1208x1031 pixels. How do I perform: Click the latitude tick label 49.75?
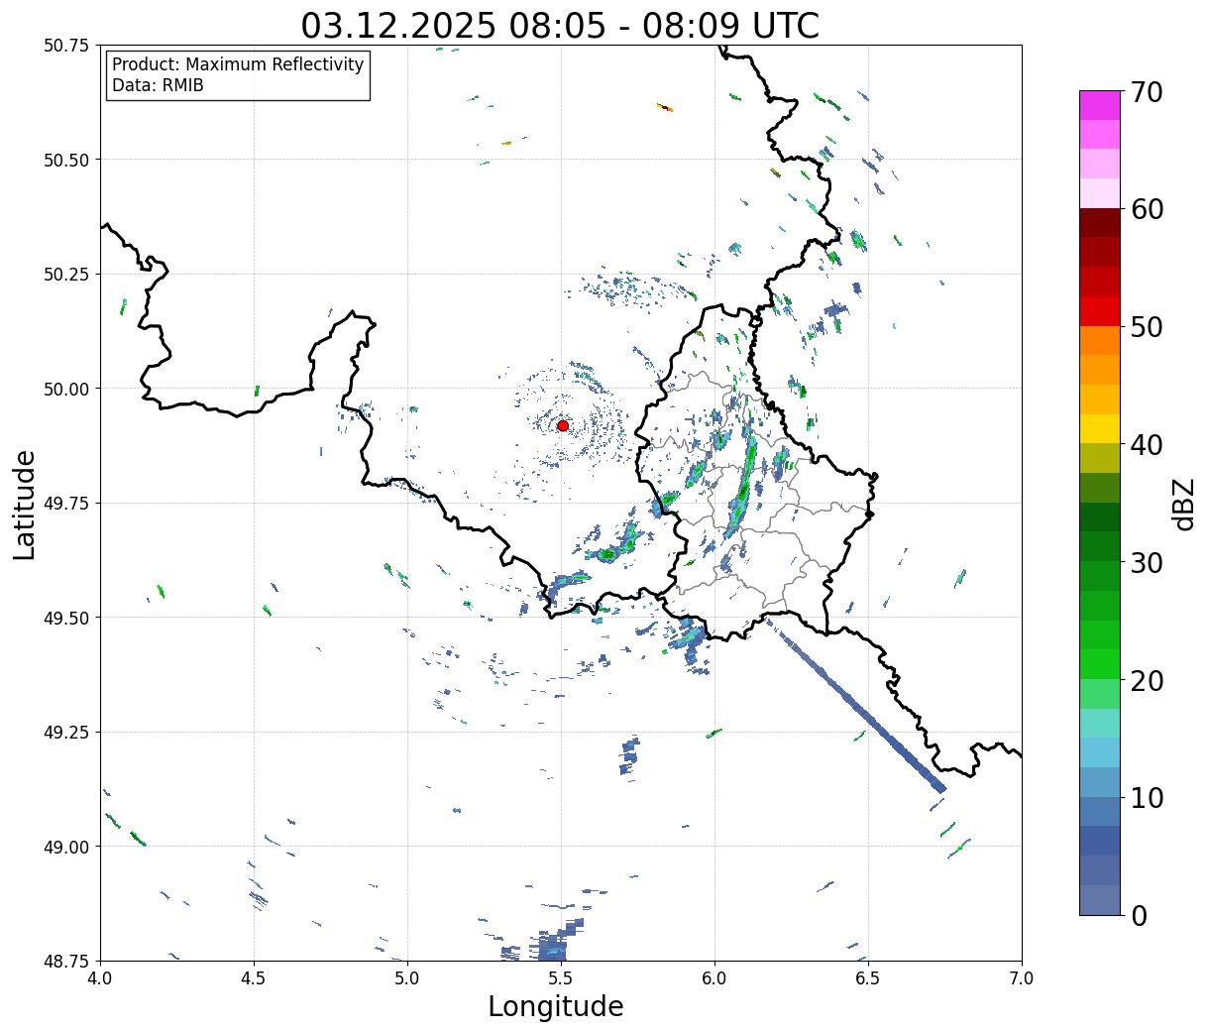[66, 504]
